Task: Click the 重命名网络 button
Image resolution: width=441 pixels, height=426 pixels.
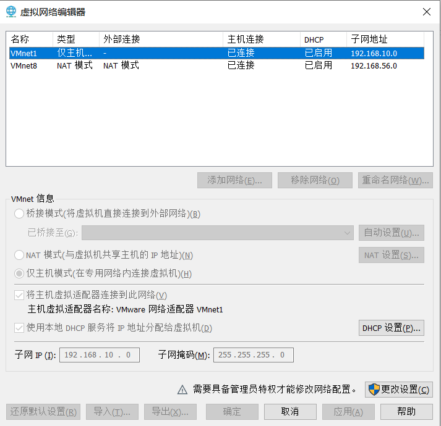Action: tap(395, 180)
